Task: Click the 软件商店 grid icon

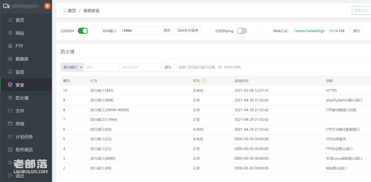Action: pos(10,149)
